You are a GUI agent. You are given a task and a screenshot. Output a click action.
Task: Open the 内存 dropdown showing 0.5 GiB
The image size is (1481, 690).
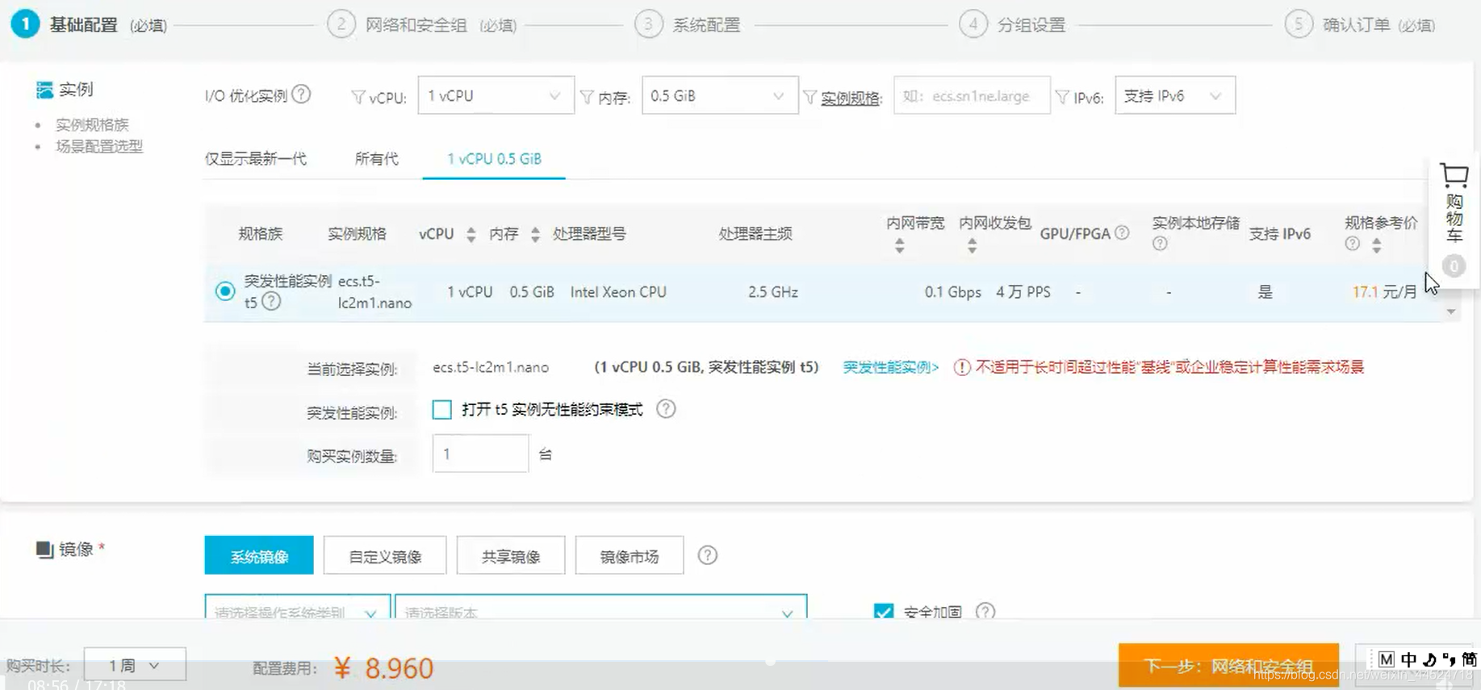(x=719, y=95)
